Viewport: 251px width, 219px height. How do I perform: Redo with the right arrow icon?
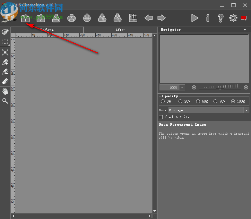click(161, 18)
